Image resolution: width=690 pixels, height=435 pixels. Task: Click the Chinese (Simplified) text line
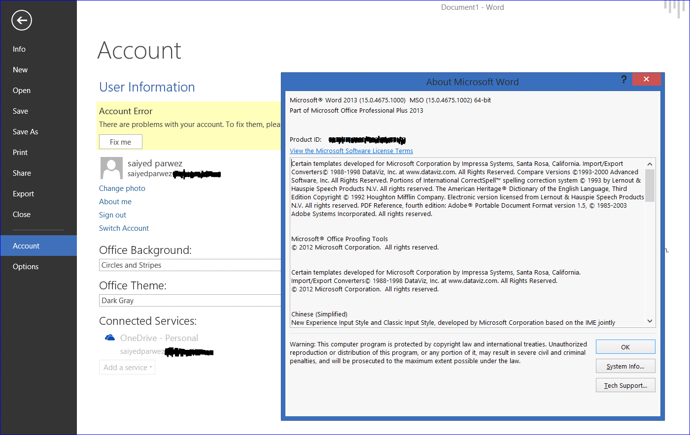(x=319, y=314)
